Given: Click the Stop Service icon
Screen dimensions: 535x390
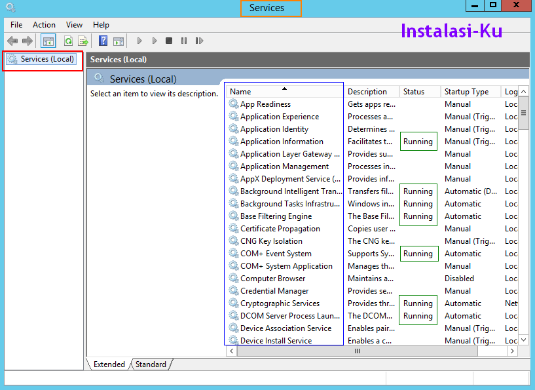Looking at the screenshot, I should pyautogui.click(x=168, y=41).
